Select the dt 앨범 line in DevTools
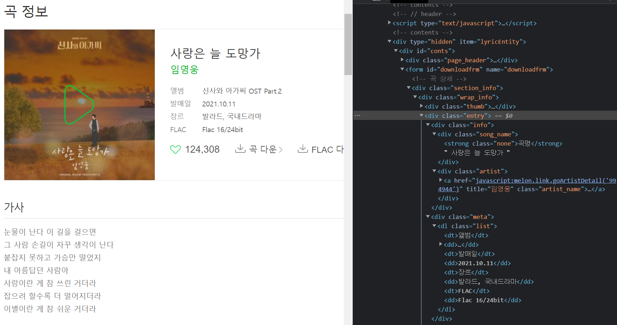 point(466,235)
